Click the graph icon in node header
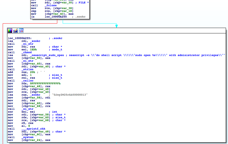The height and width of the screenshot is (144, 228). [x=21, y=31]
